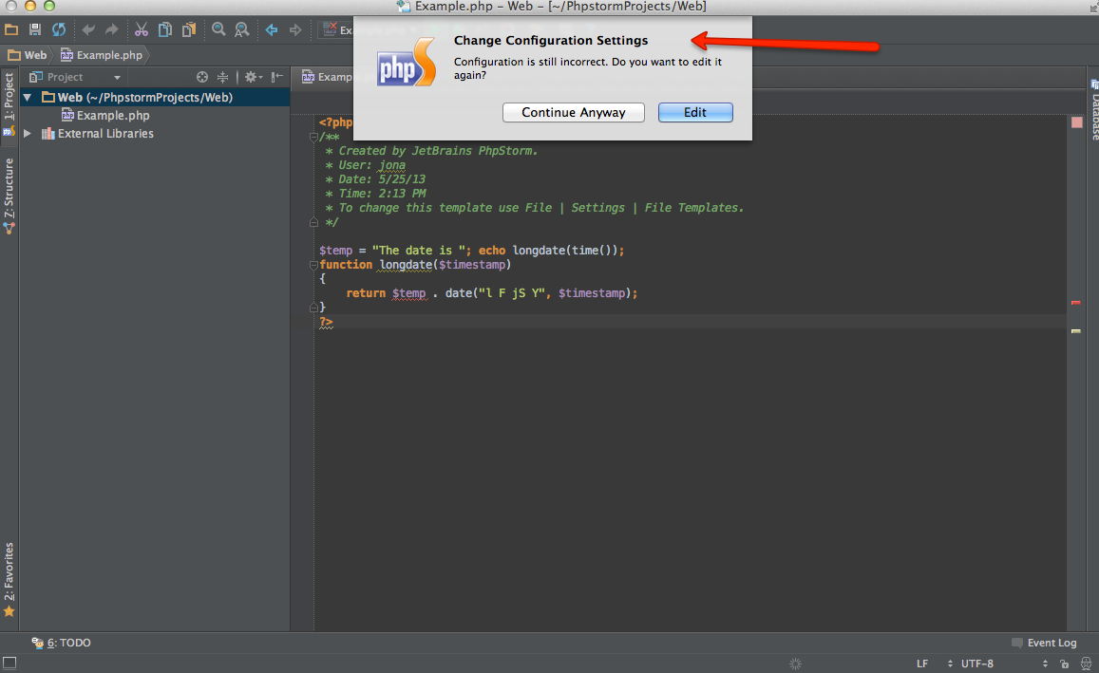
Task: Place cursor on the return $temp line
Action: 491,293
